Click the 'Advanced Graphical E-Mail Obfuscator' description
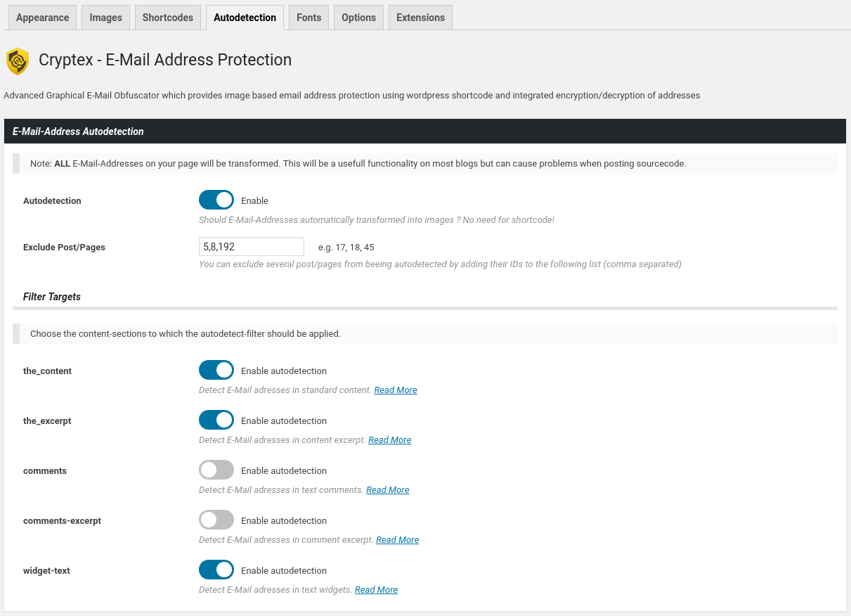Viewport: 851px width, 616px height. 351,96
